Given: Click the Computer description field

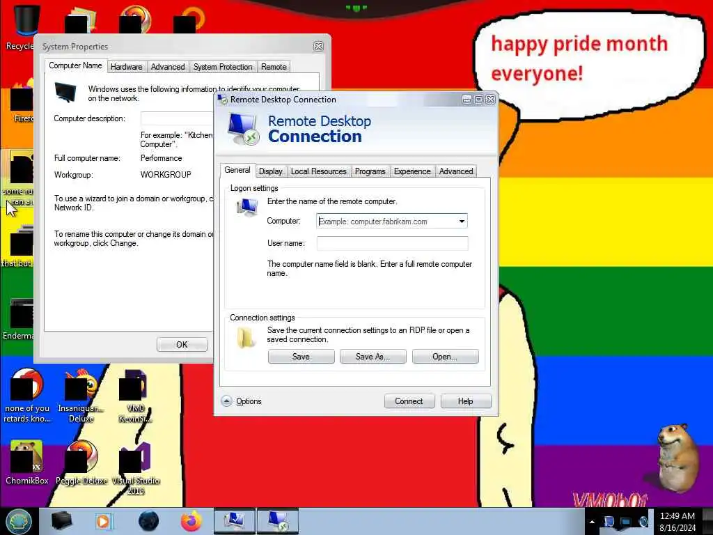Looking at the screenshot, I should 176,118.
